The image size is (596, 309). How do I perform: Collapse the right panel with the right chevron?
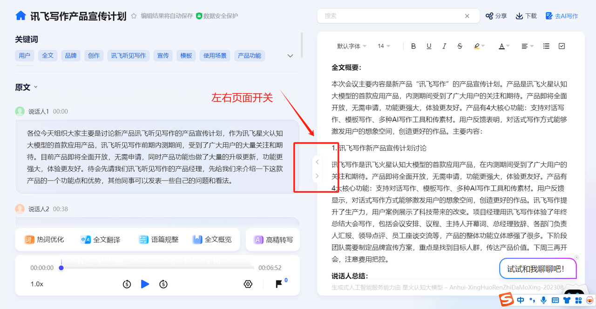[317, 176]
